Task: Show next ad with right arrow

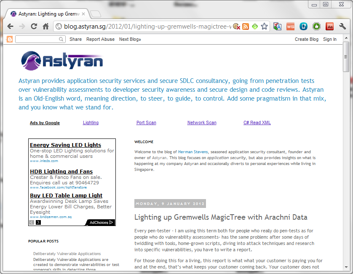Action: 38,223
